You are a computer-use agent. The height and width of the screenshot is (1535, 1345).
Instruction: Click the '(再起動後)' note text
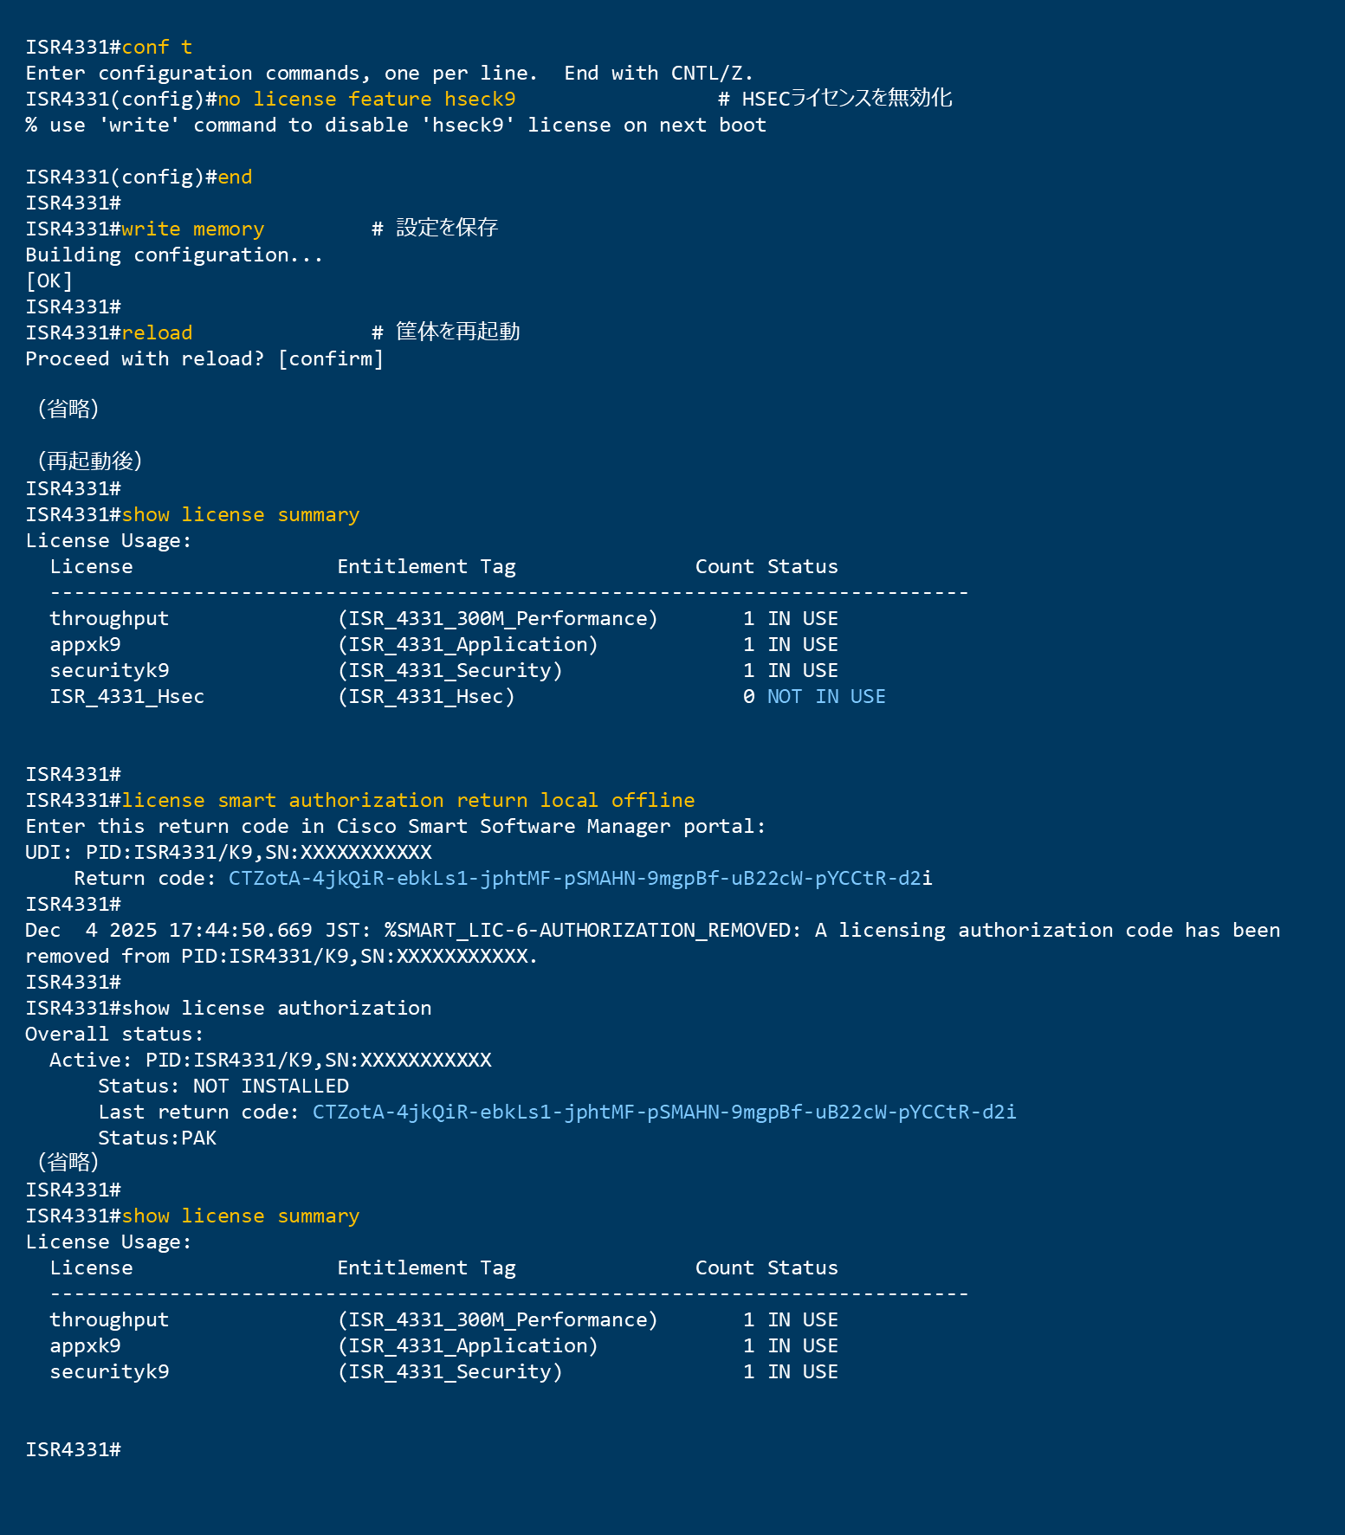click(x=89, y=461)
